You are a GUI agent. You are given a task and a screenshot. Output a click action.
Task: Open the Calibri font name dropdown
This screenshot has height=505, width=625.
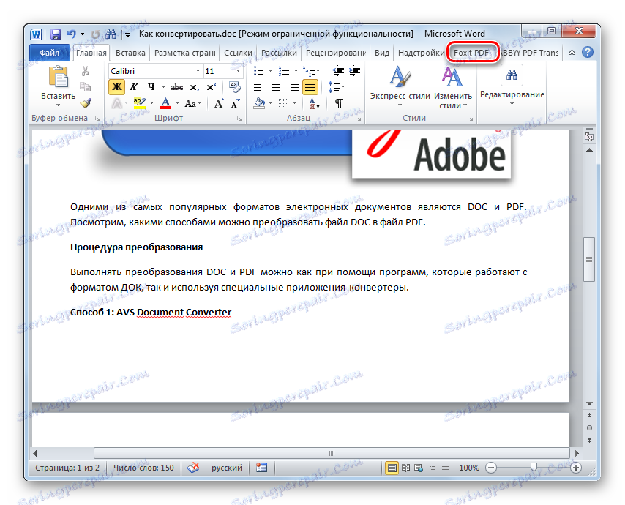point(198,71)
